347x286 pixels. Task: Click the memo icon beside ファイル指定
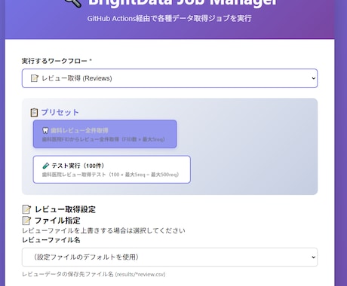26,221
